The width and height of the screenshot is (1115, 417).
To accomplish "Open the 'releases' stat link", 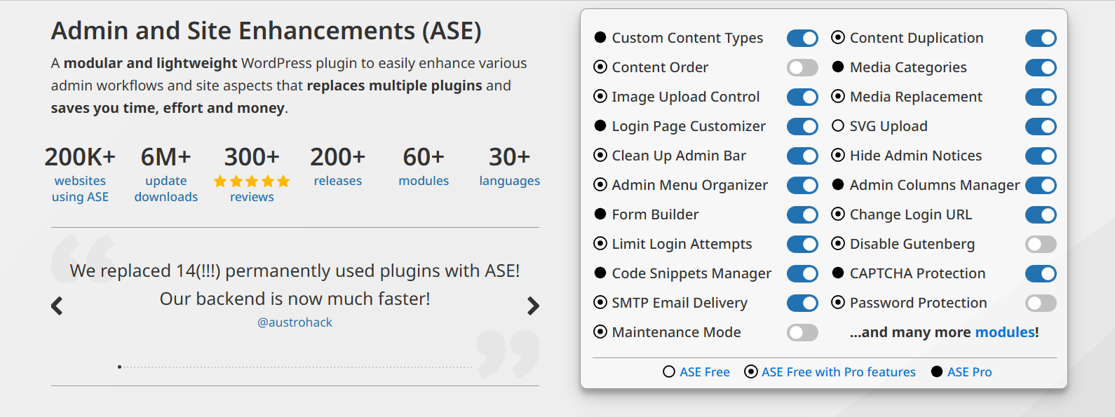I will tap(338, 181).
